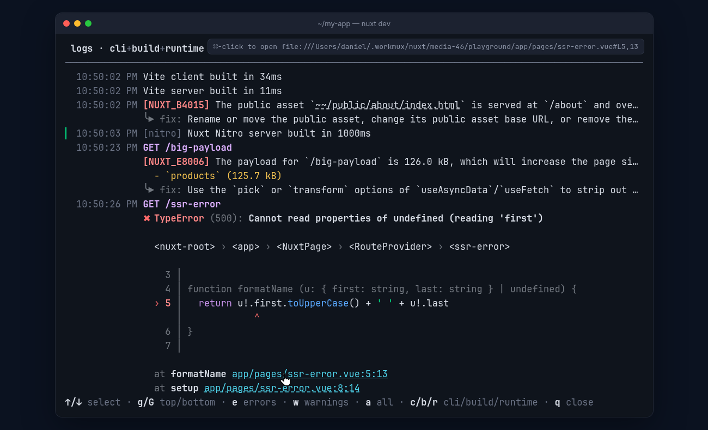Click the c/b/r cli/build/runtime shortcut
Screen dimensions: 708x430
coord(474,402)
